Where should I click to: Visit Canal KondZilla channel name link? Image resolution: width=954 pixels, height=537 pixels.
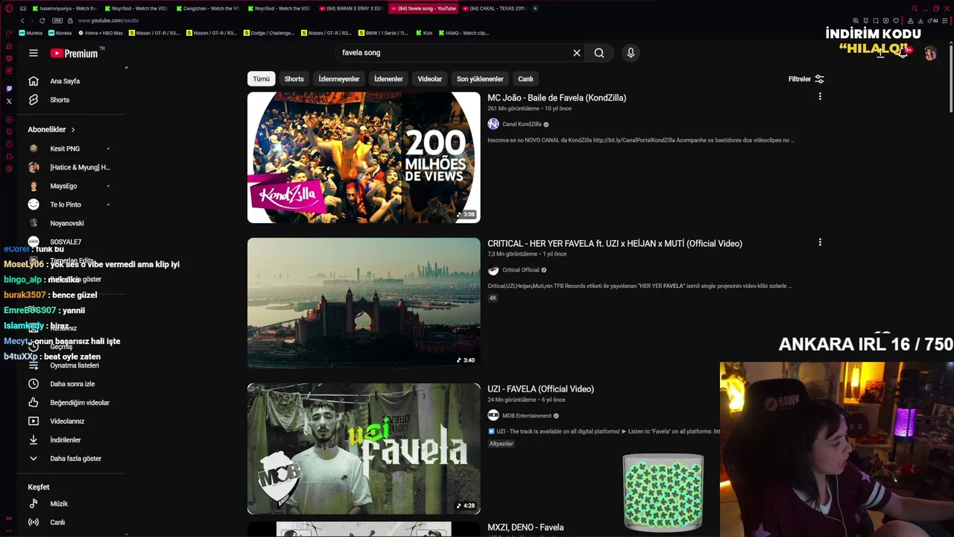pyautogui.click(x=522, y=125)
